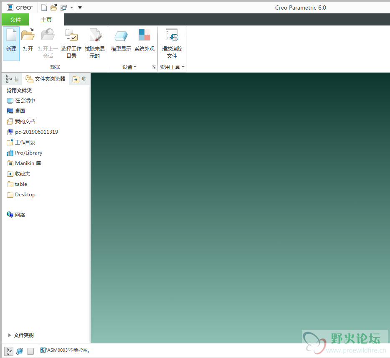Click the 'ASM0003'不能检索 status message
This screenshot has height=358, width=390.
click(x=65, y=350)
